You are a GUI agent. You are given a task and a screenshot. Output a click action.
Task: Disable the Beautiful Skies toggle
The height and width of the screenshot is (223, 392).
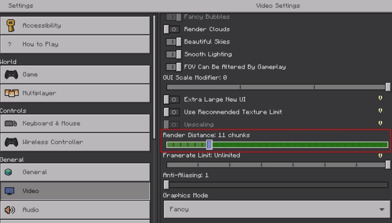coord(174,42)
